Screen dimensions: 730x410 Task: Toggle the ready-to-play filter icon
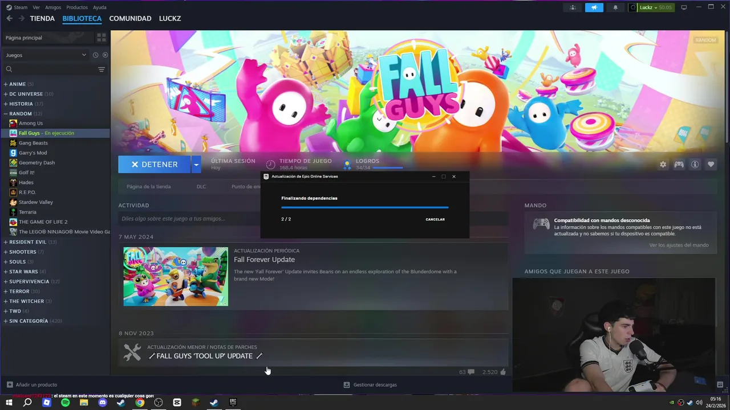105,55
